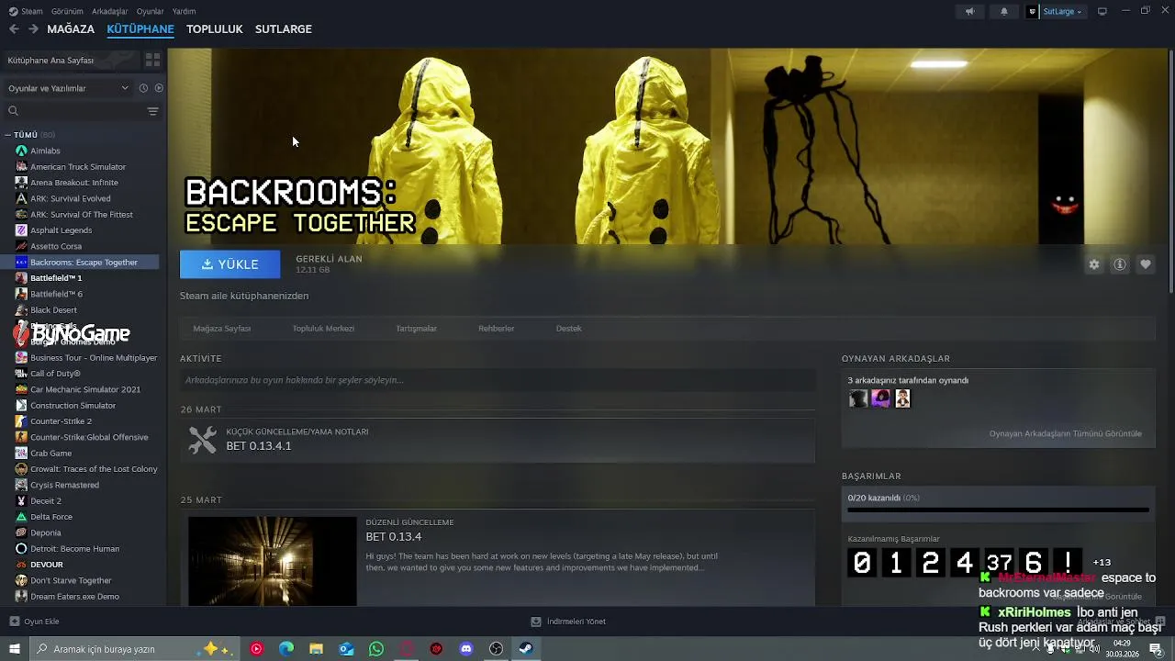Collapse the TÜMÜ game category
This screenshot has height=661, width=1175.
[7, 135]
